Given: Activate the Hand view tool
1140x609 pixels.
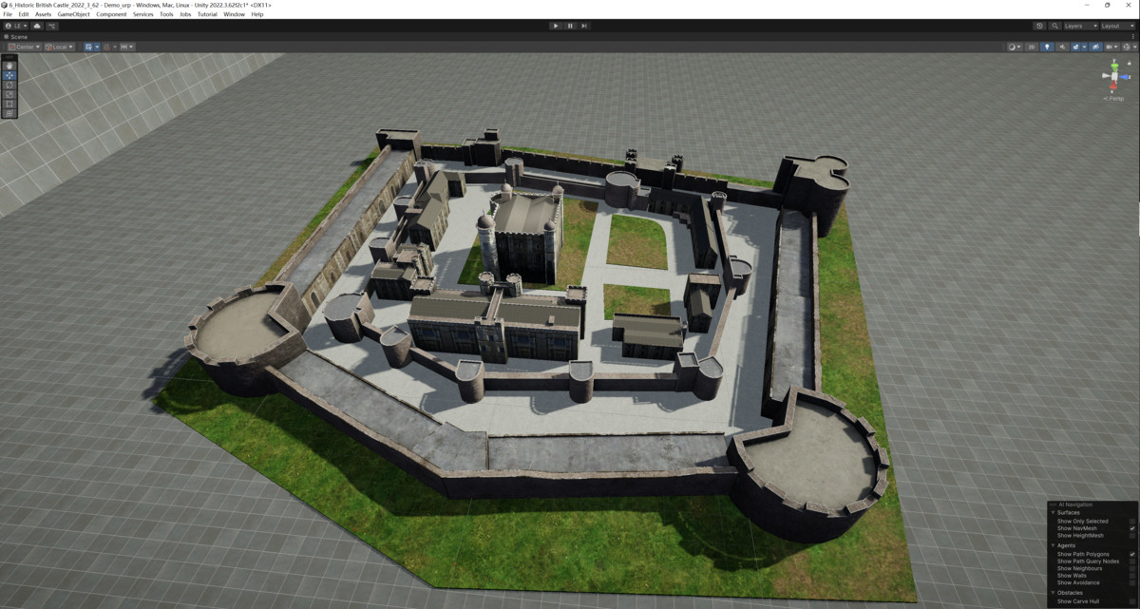Looking at the screenshot, I should (x=9, y=65).
